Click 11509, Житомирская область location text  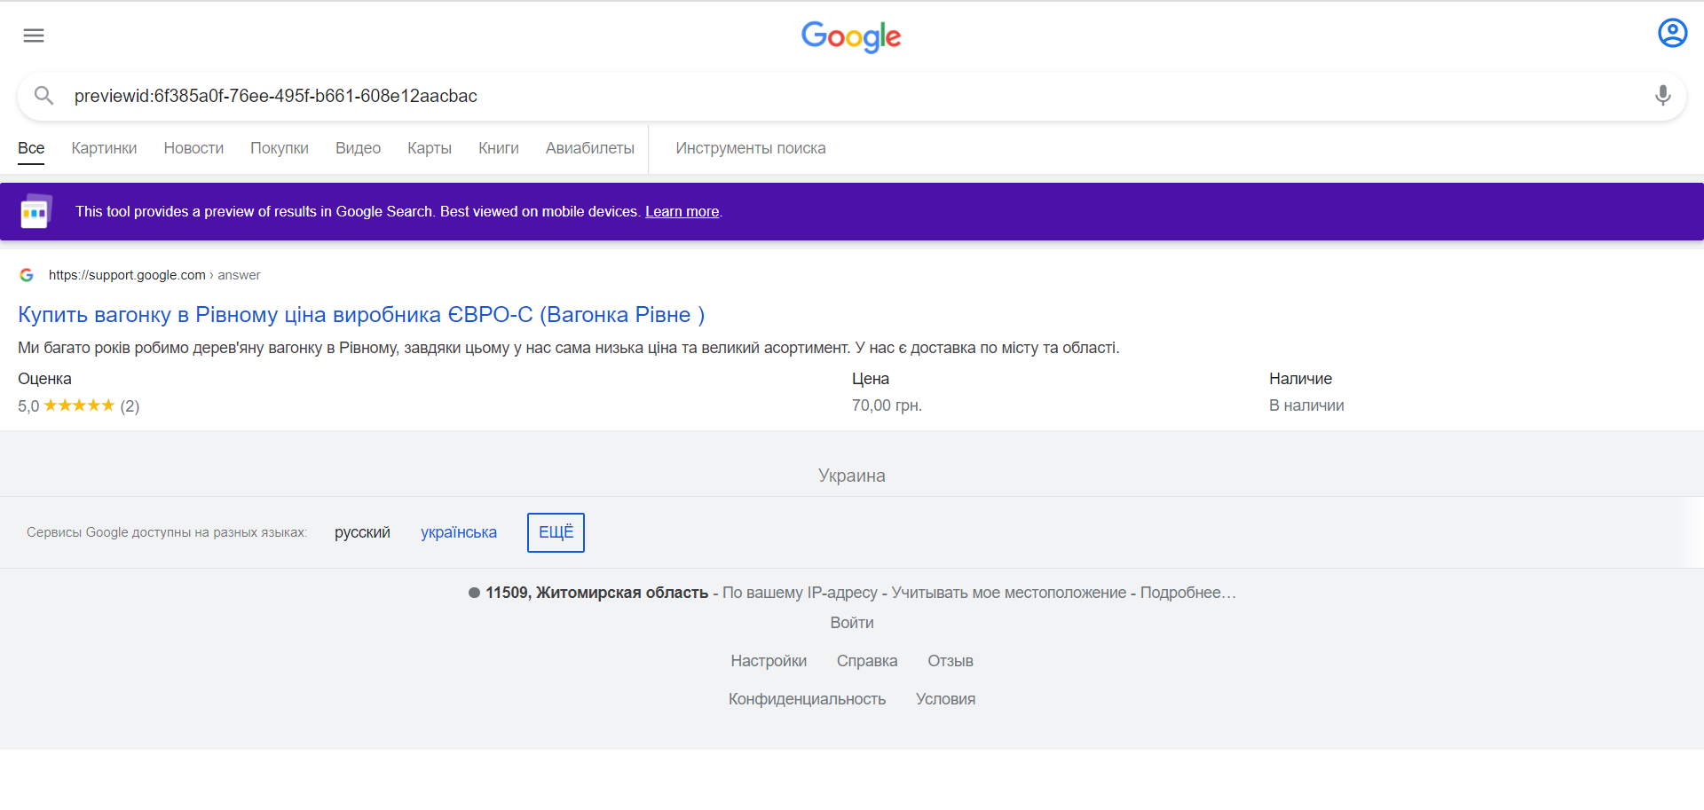tap(596, 593)
